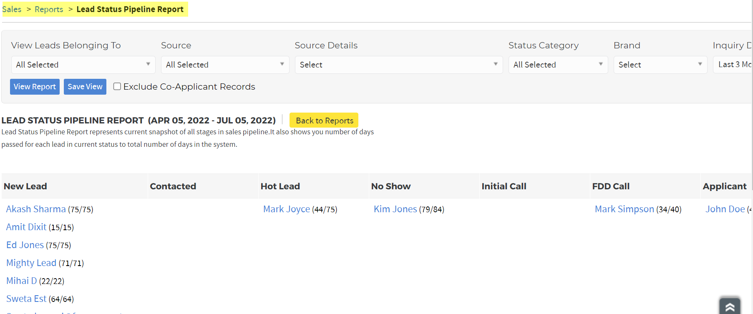Open Mihai D lead
753x314 pixels.
22,281
